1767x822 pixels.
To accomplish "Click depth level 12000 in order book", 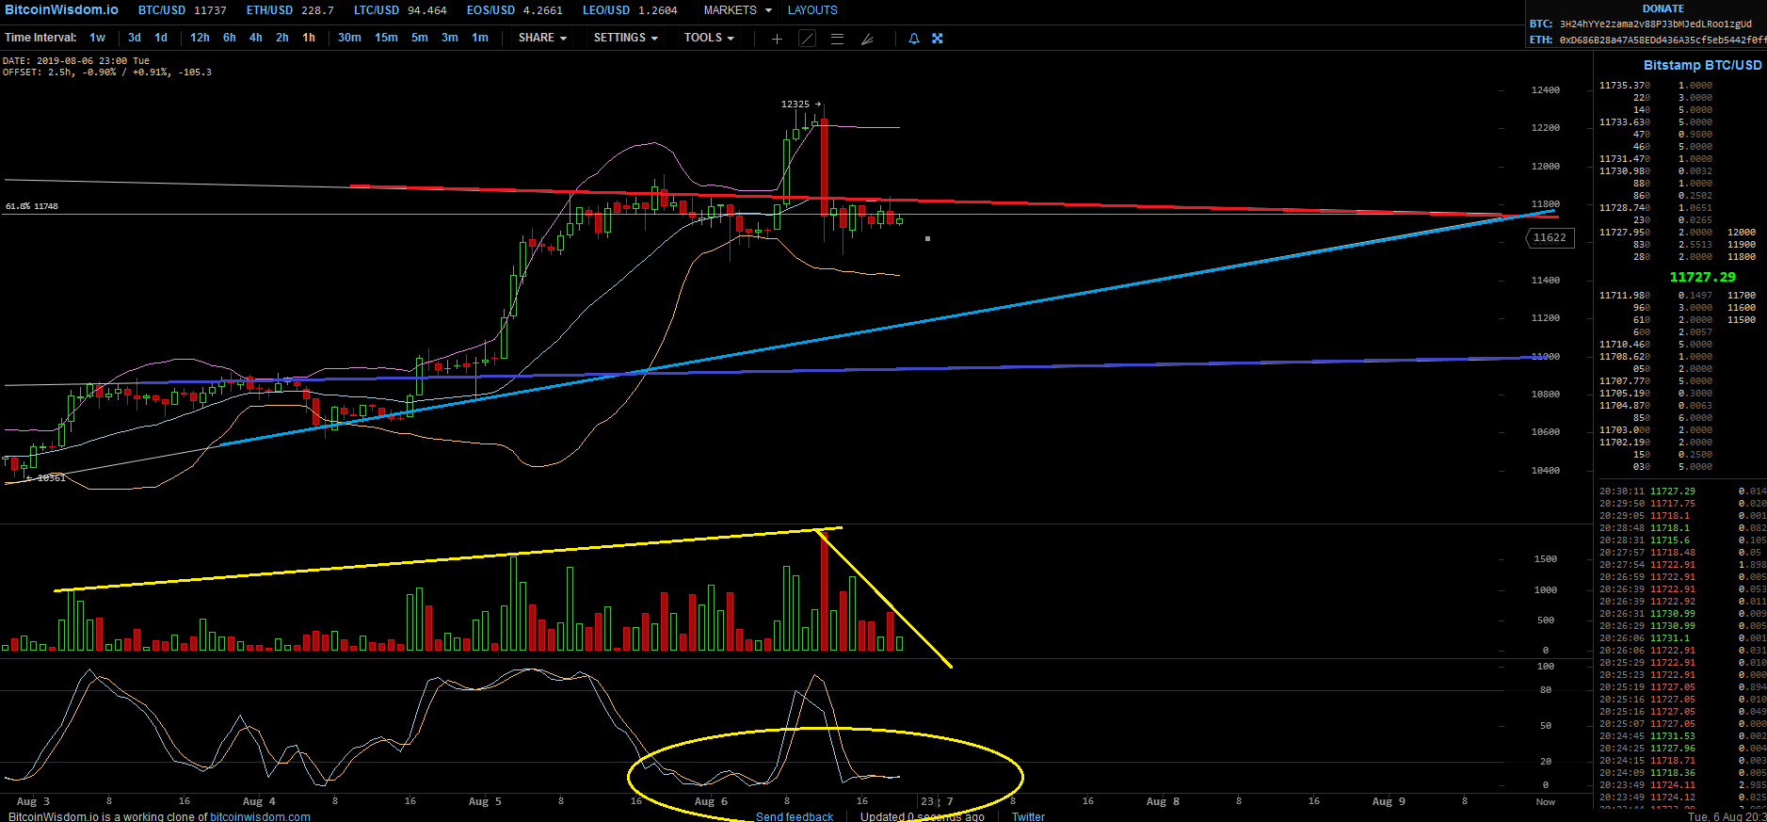I will (1742, 233).
